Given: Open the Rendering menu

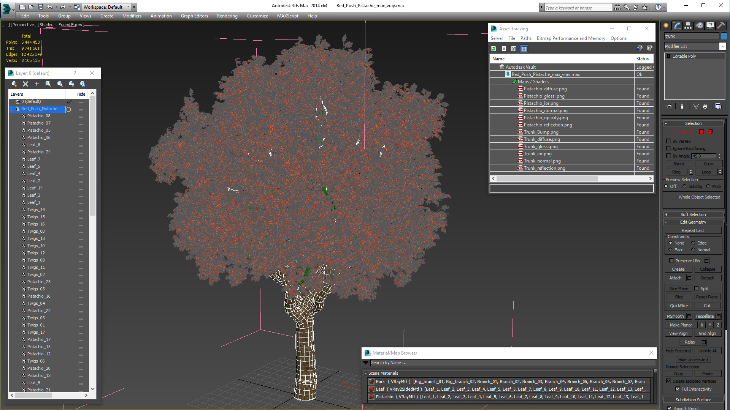Looking at the screenshot, I should [227, 16].
